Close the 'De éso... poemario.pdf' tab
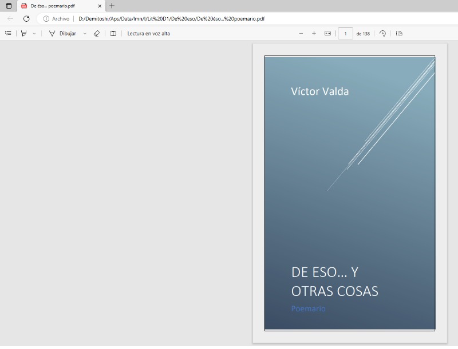This screenshot has width=458, height=349. point(100,6)
